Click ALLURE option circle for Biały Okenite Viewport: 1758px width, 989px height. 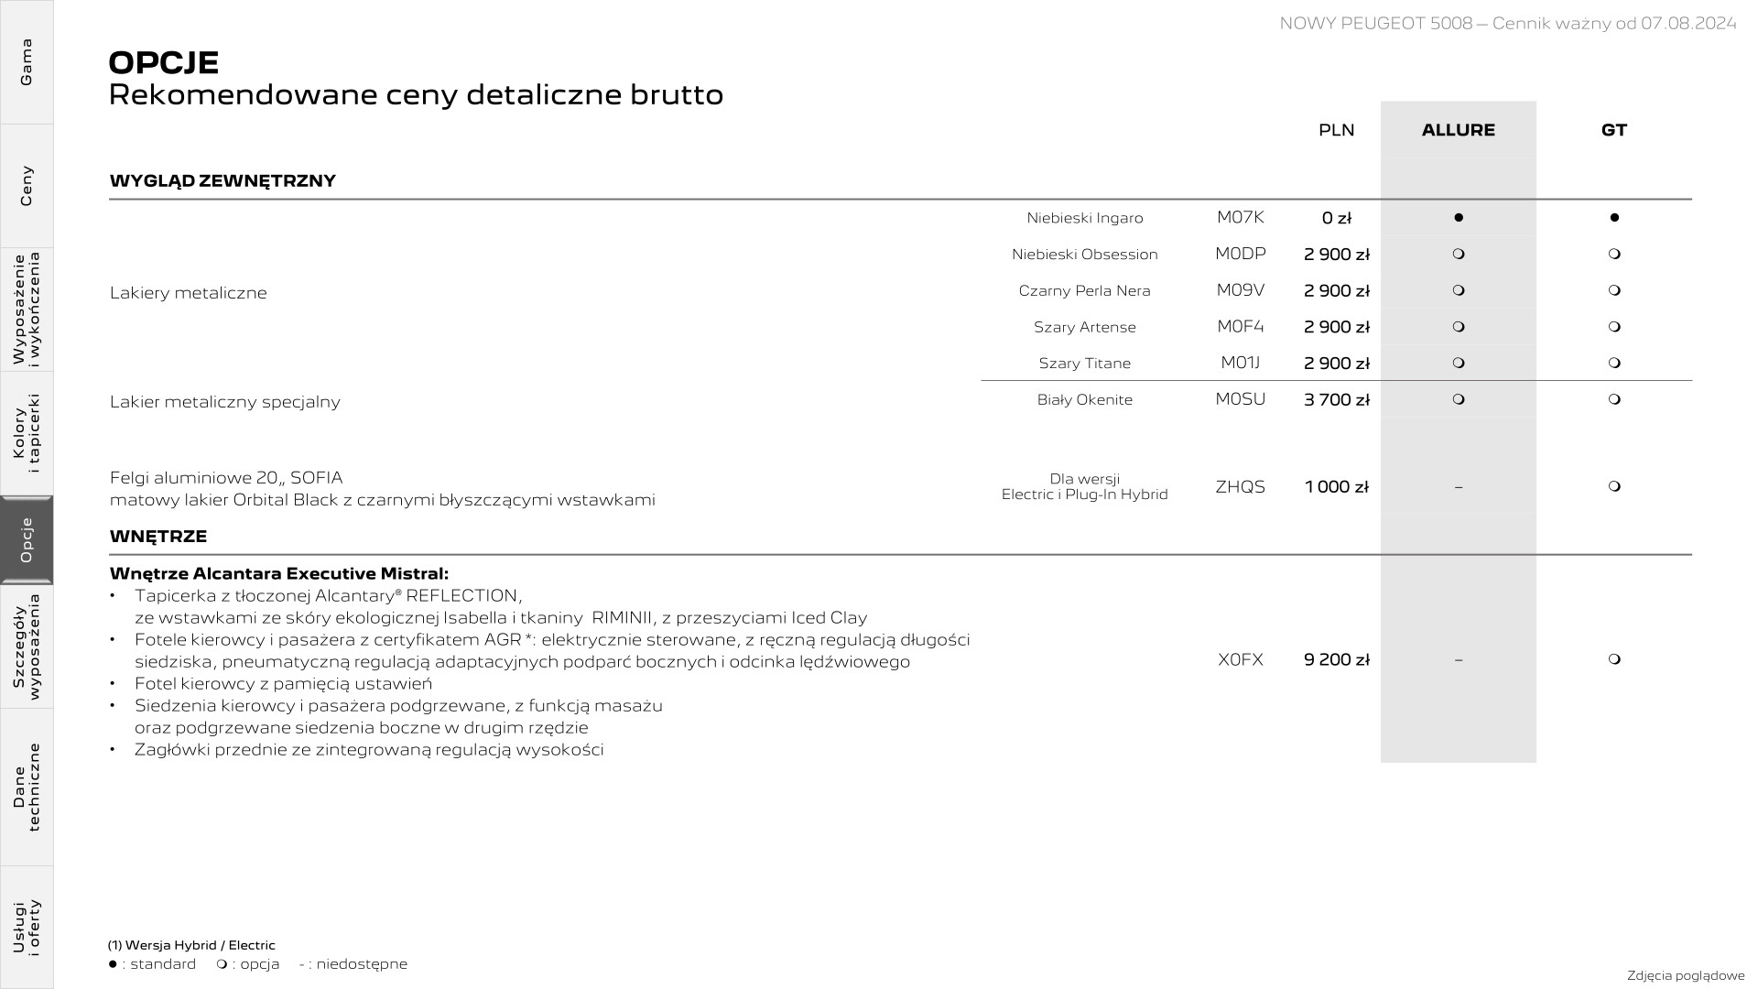[x=1459, y=399]
